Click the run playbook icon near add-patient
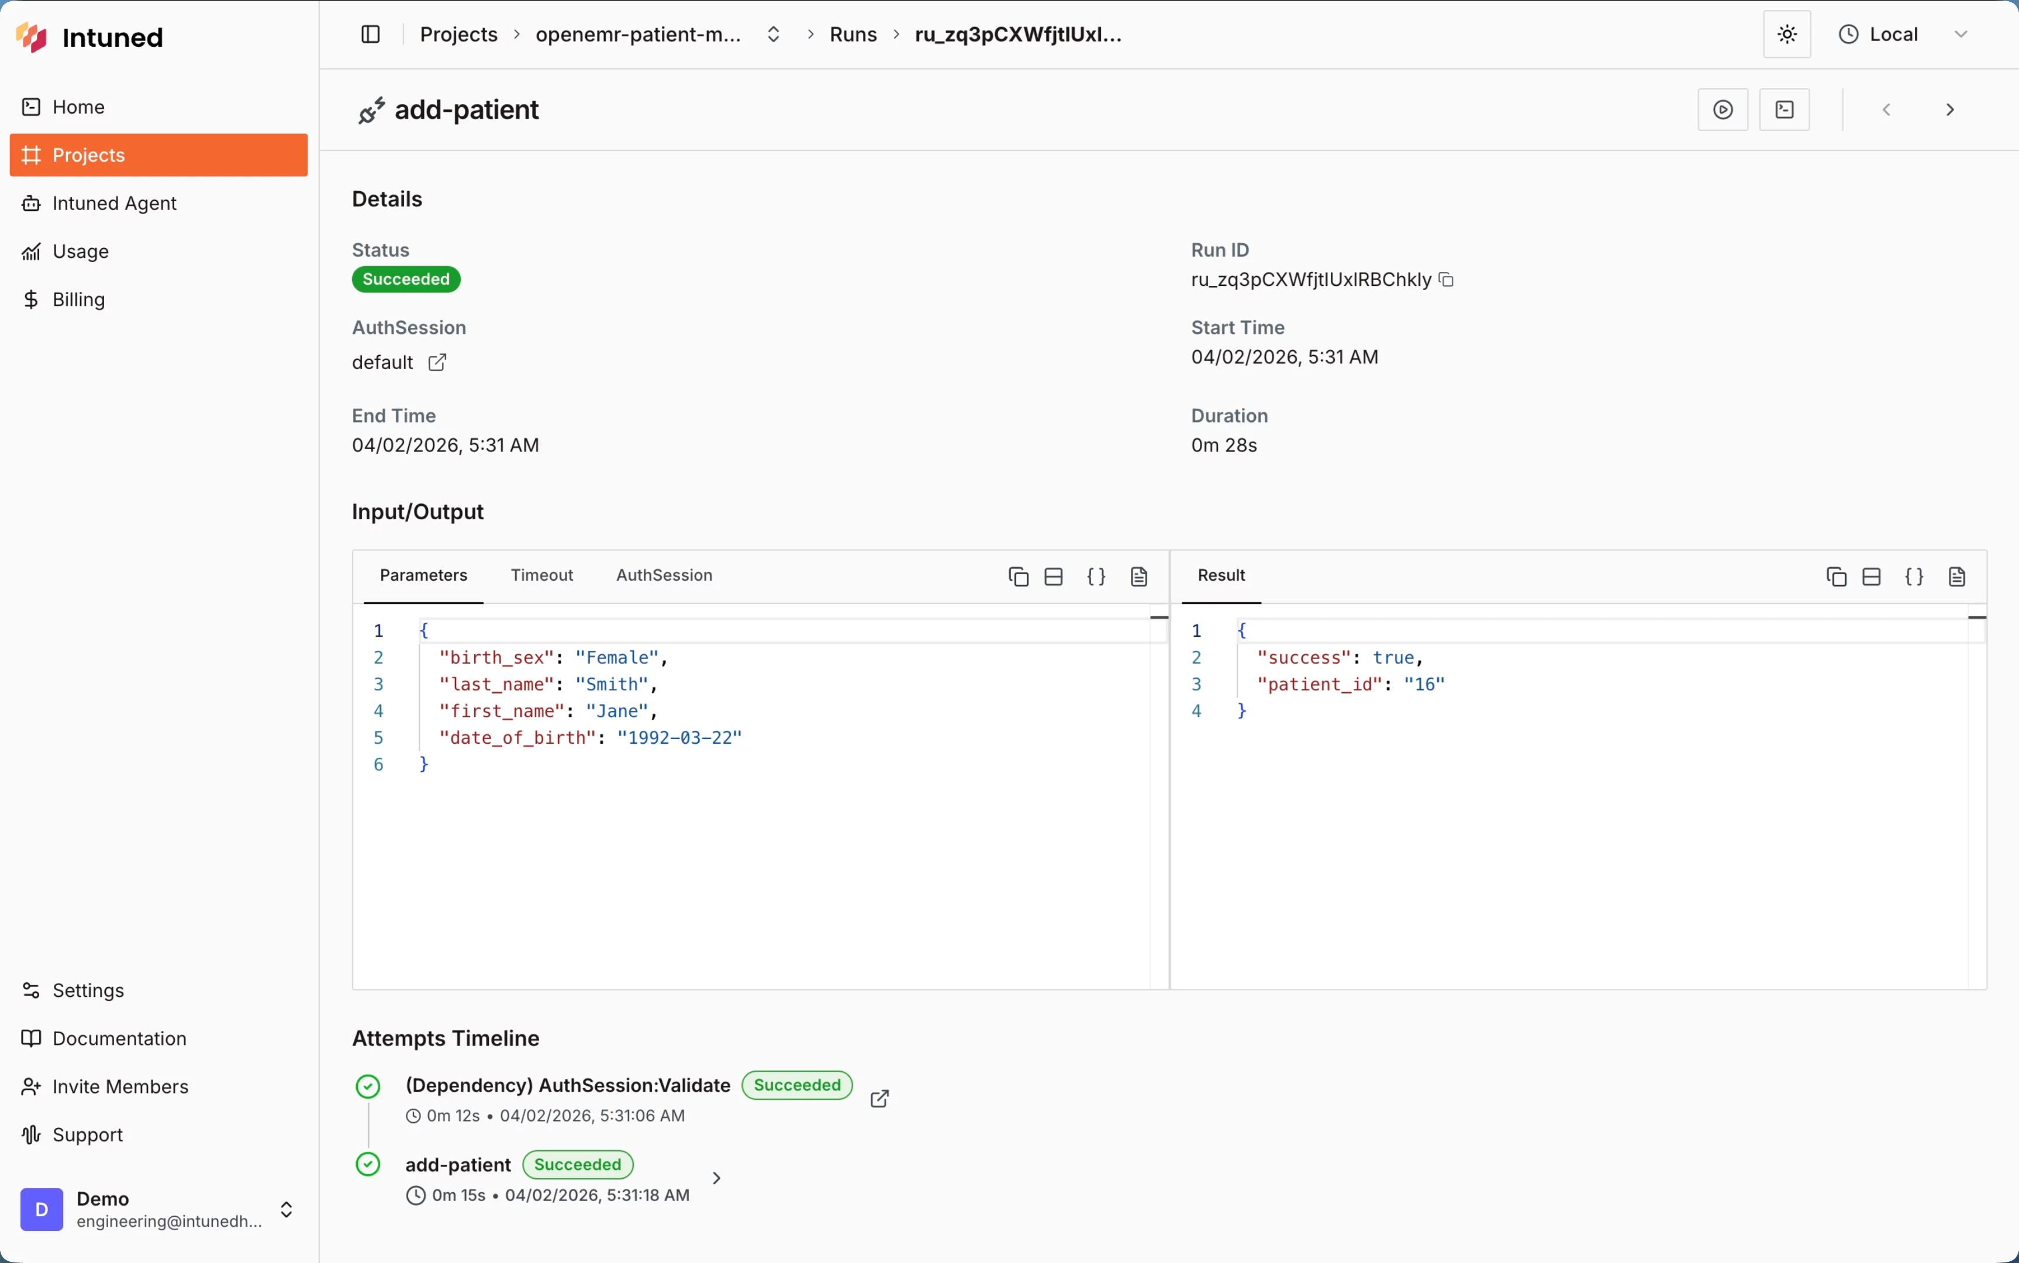The height and width of the screenshot is (1263, 2019). [1723, 109]
